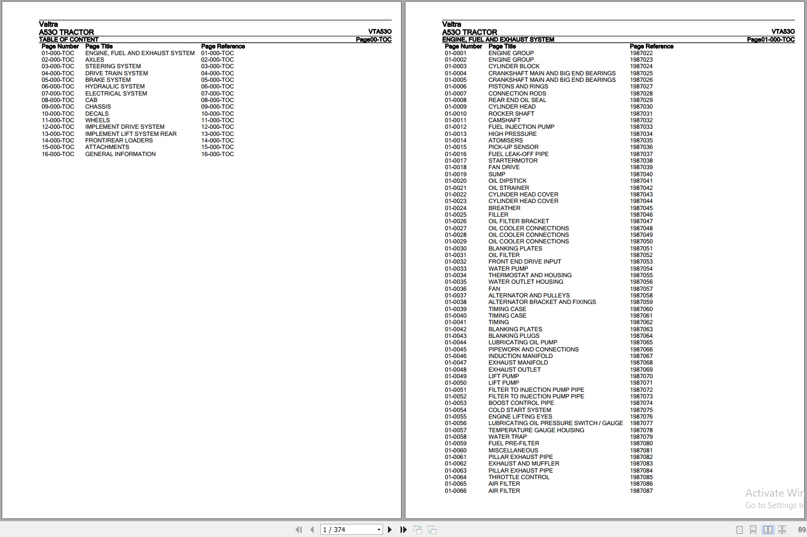
Task: Click THROTTLE CONTROL title
Action: [519, 477]
